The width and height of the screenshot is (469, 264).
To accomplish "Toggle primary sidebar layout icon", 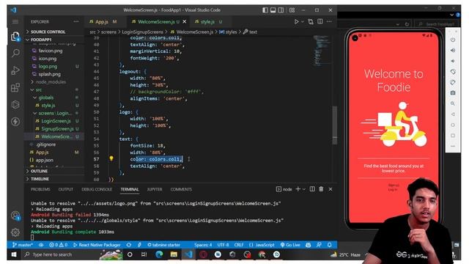I will (265, 10).
